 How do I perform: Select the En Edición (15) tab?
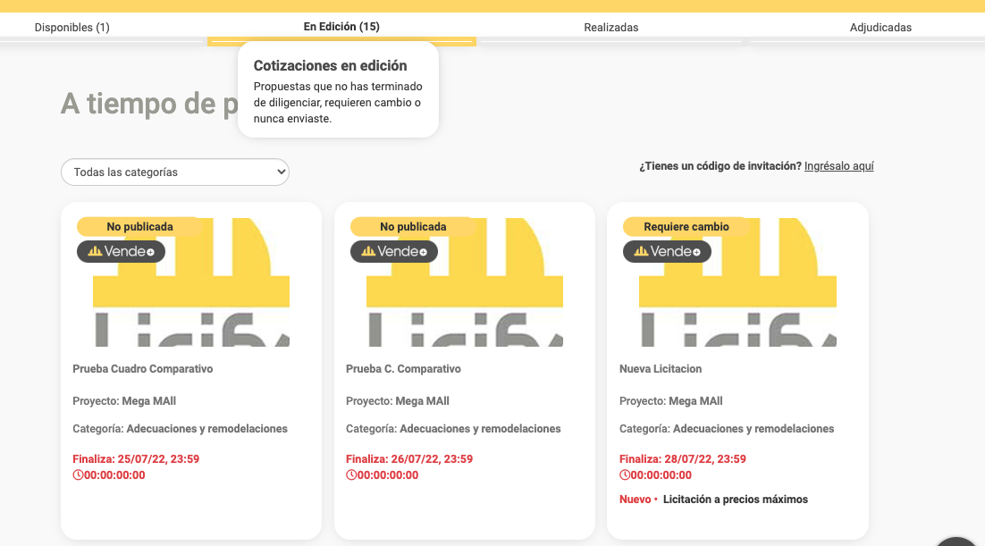341,27
